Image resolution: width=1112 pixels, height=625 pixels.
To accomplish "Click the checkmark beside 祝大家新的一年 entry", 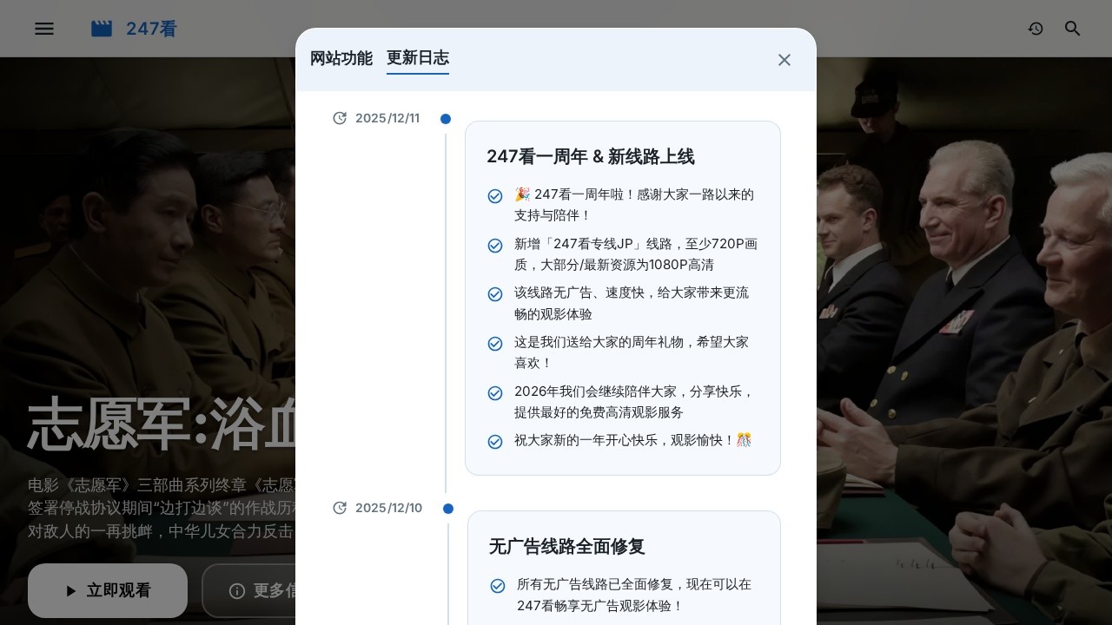I will click(495, 441).
